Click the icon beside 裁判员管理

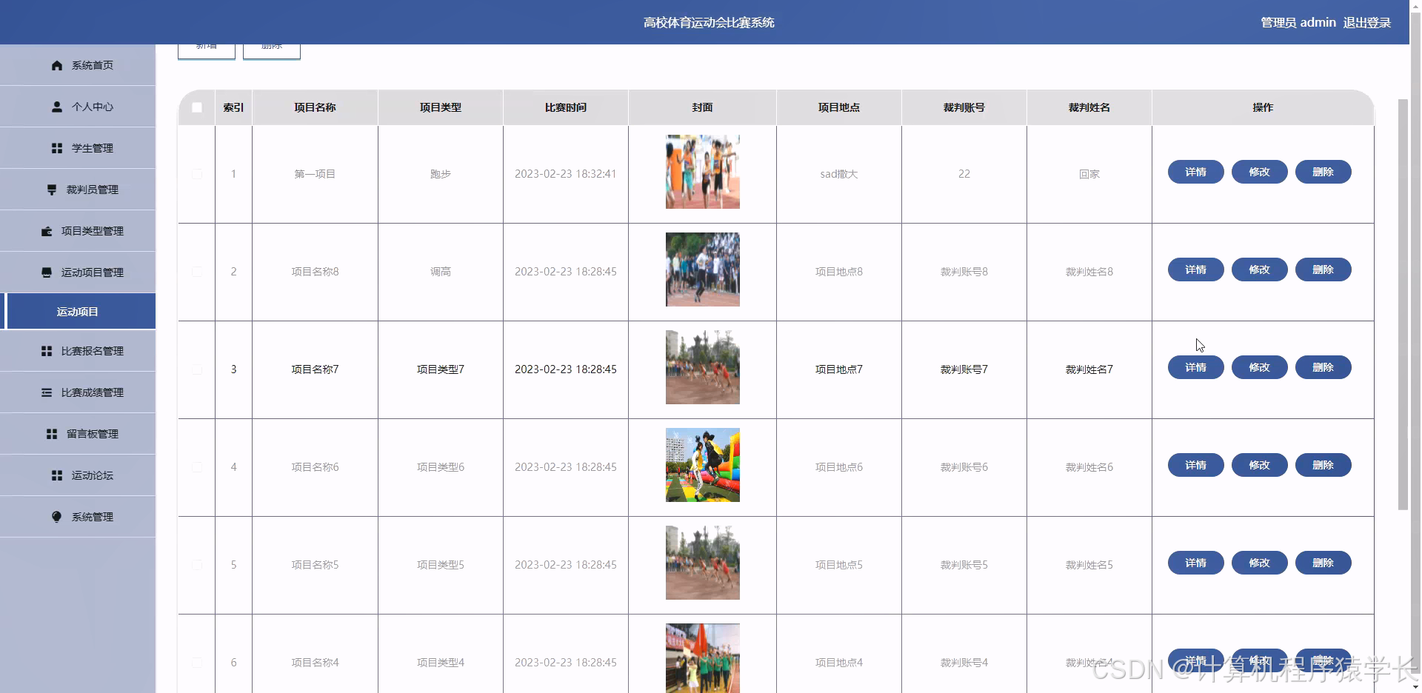coord(52,190)
